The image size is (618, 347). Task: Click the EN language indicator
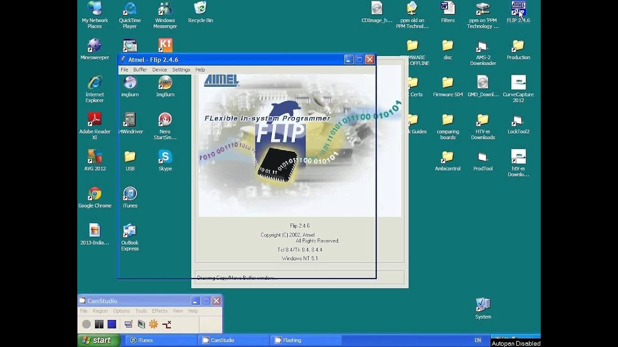click(x=478, y=340)
